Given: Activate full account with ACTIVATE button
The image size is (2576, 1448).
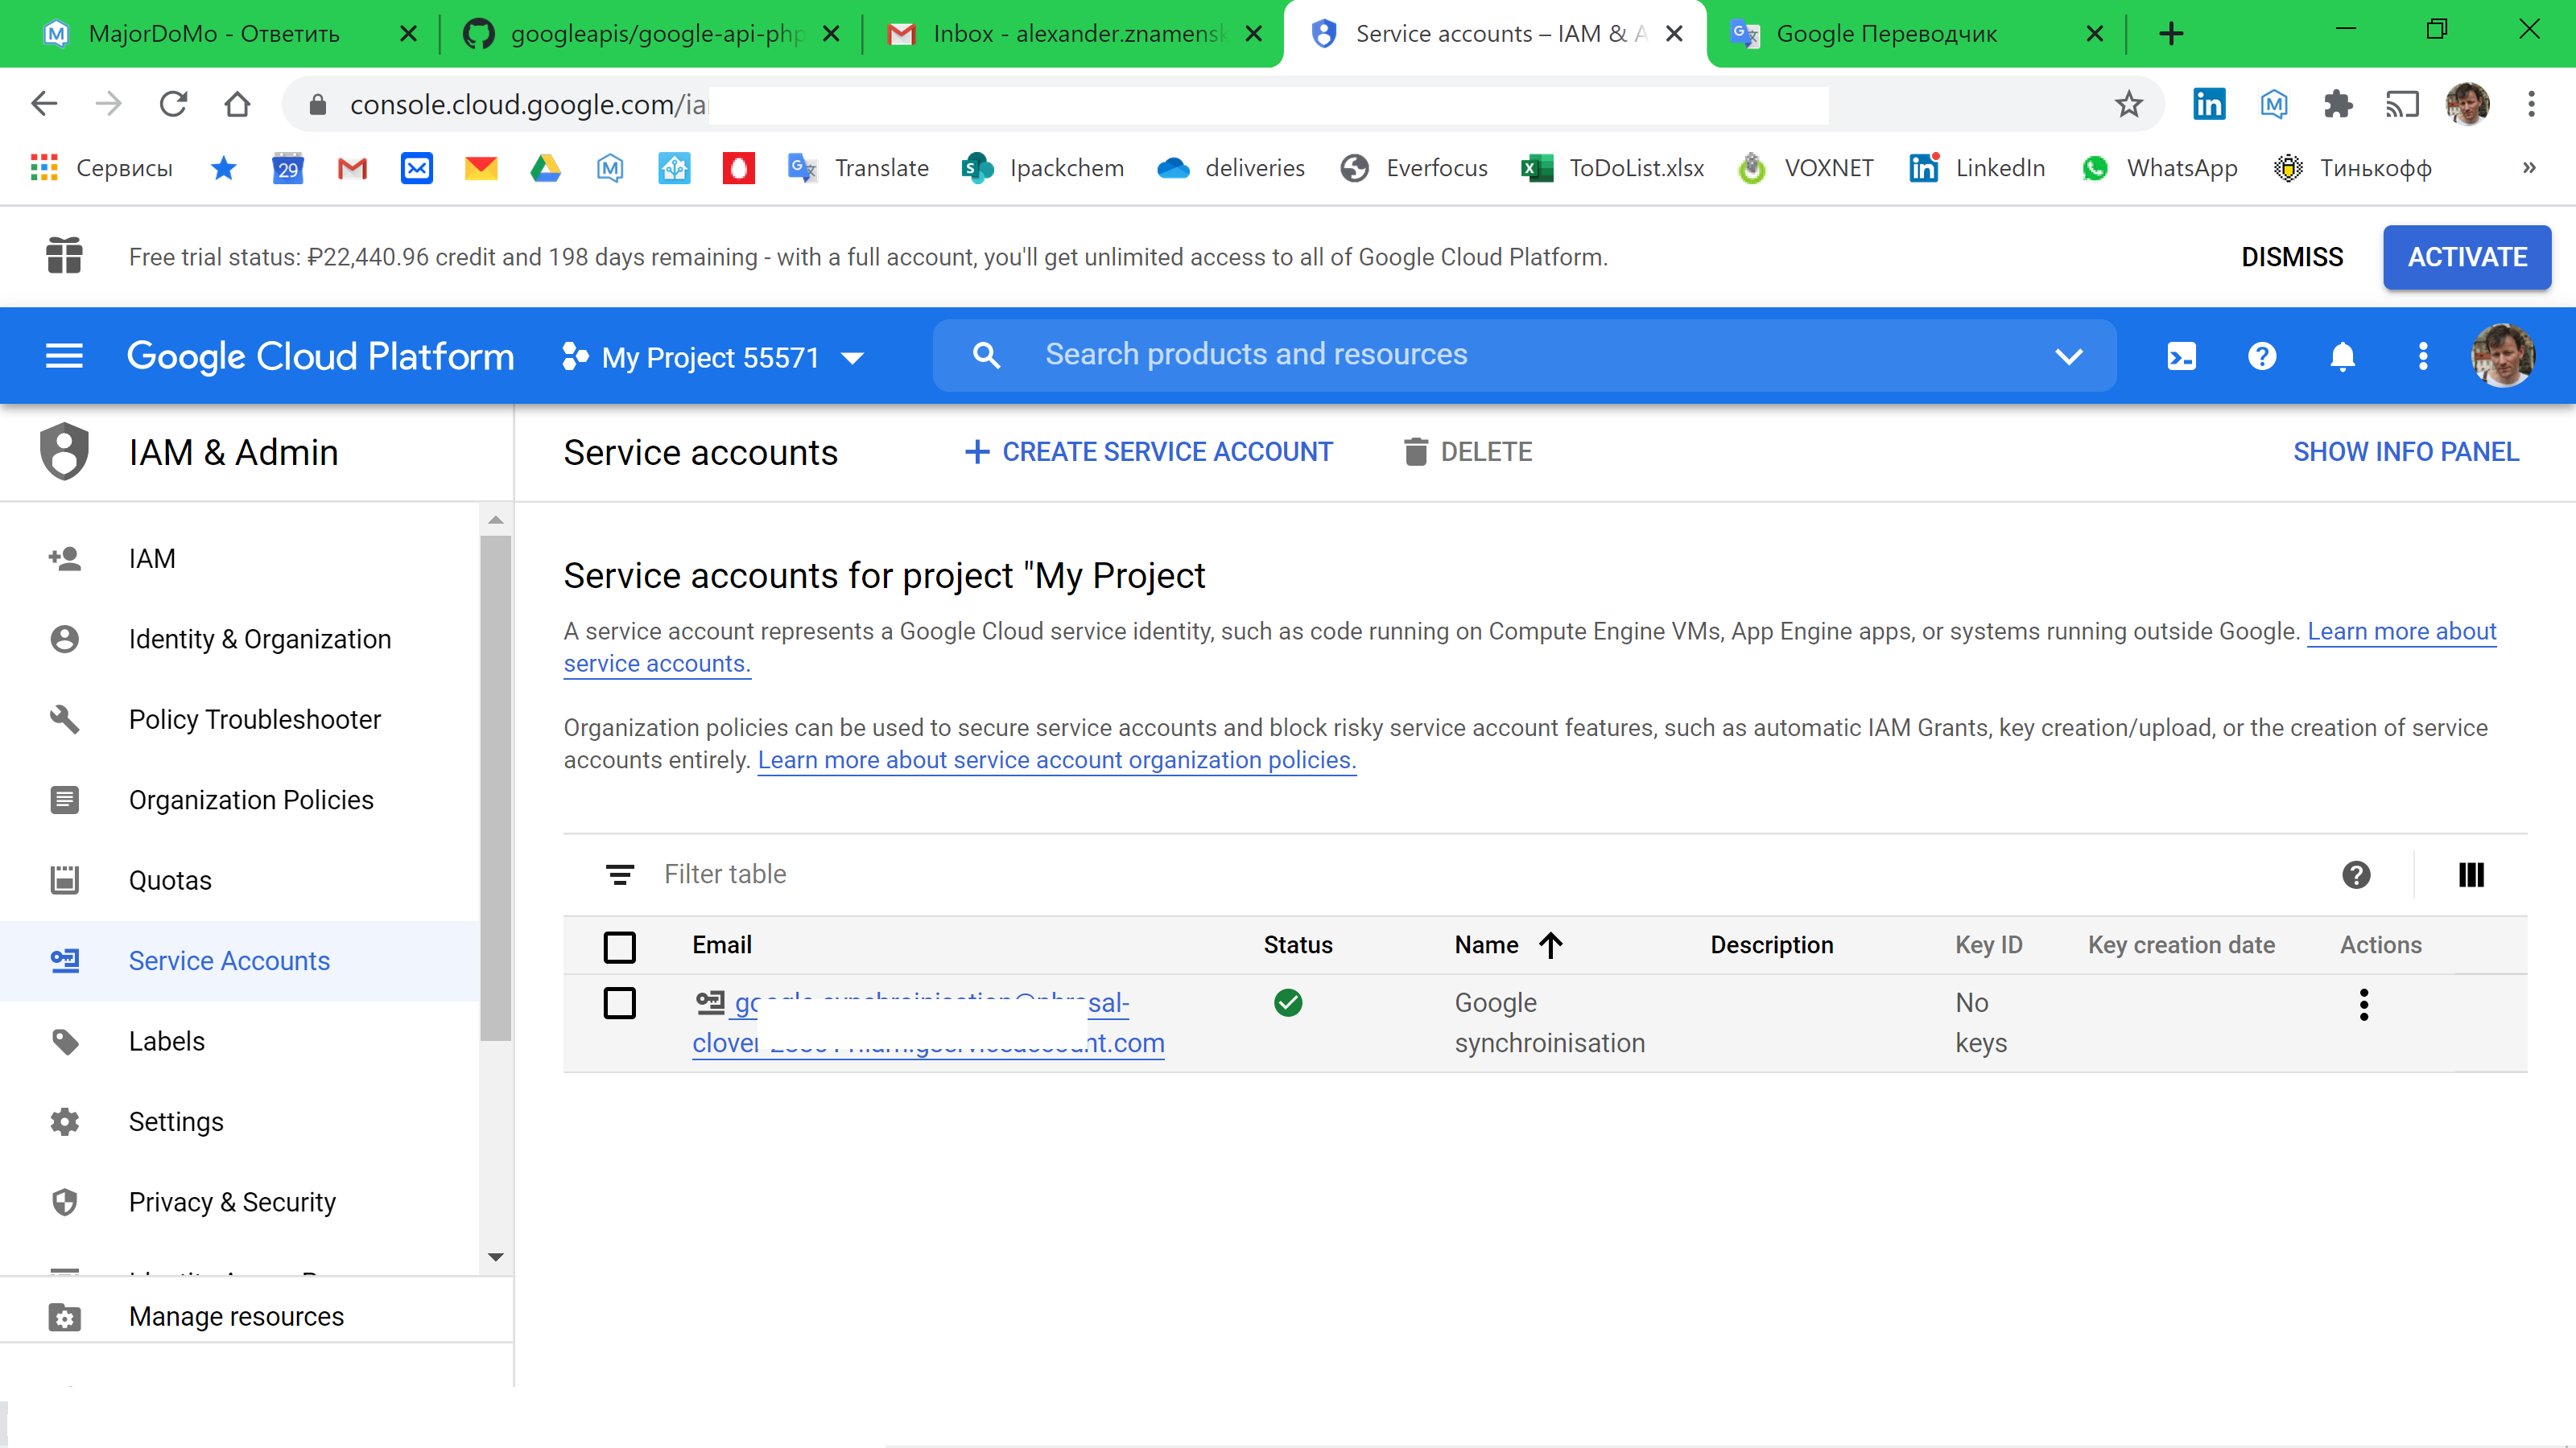Looking at the screenshot, I should coord(2466,257).
